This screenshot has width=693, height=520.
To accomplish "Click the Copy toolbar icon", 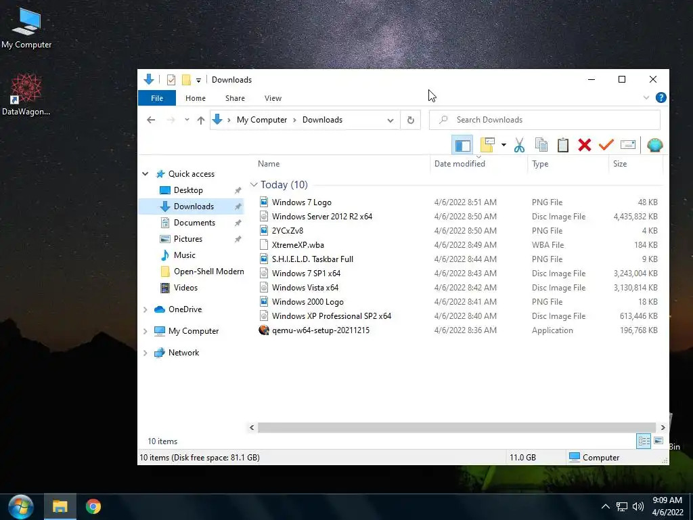I will coord(541,145).
